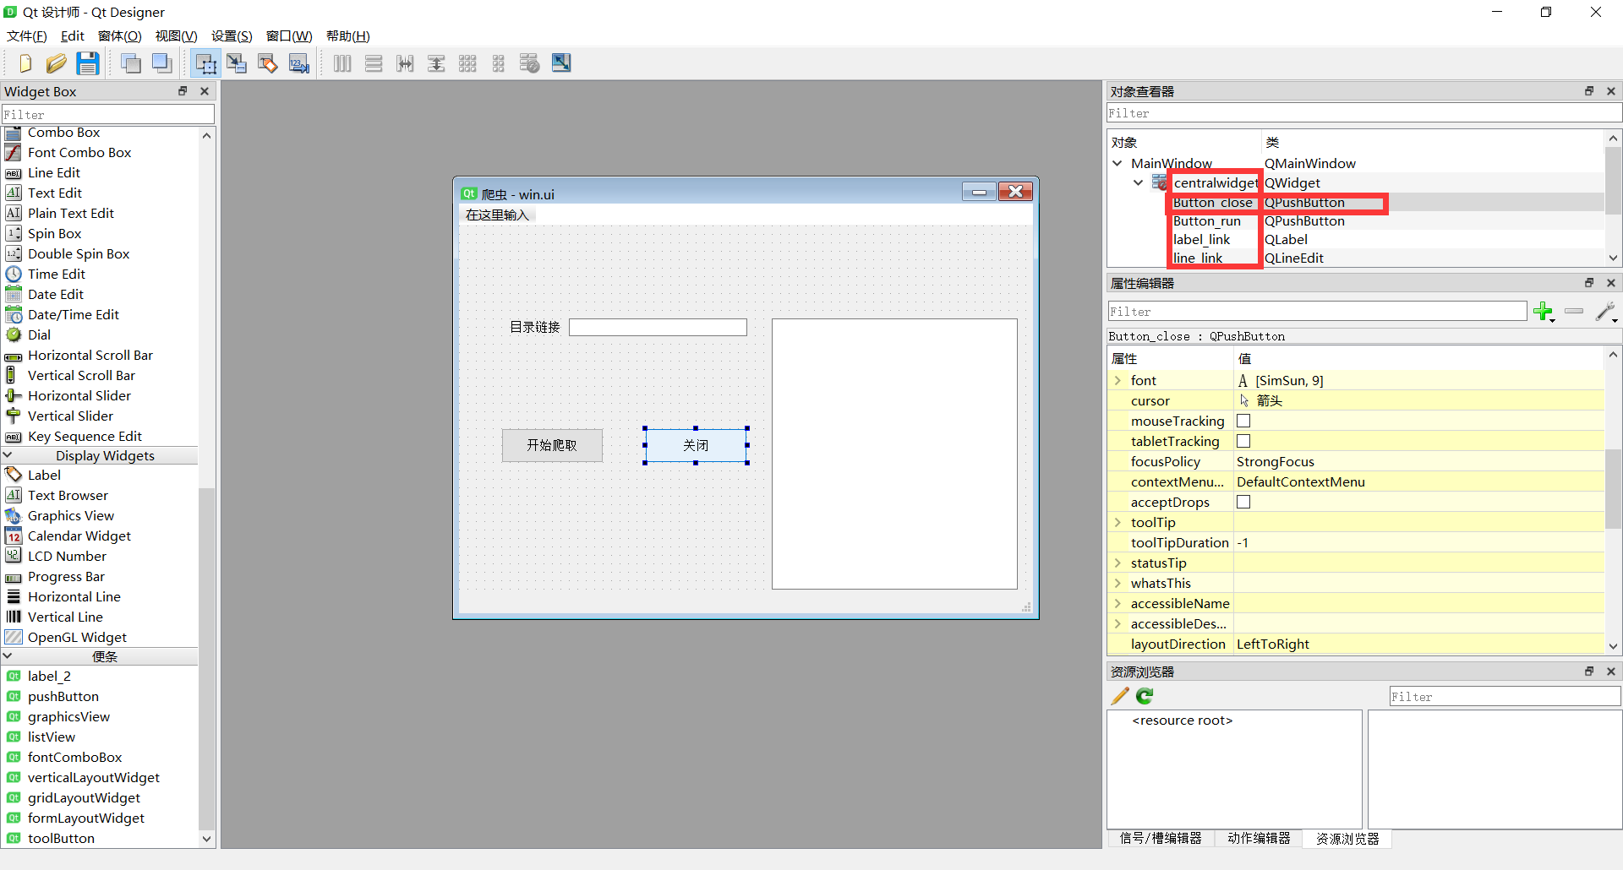The image size is (1623, 870).
Task: Reload resources with the green refresh icon
Action: 1145,696
